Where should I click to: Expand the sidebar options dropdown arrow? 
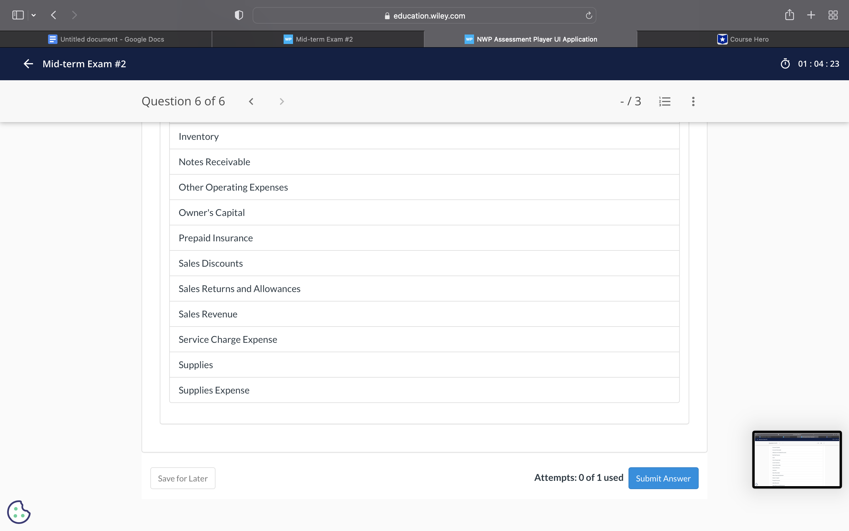(x=34, y=15)
